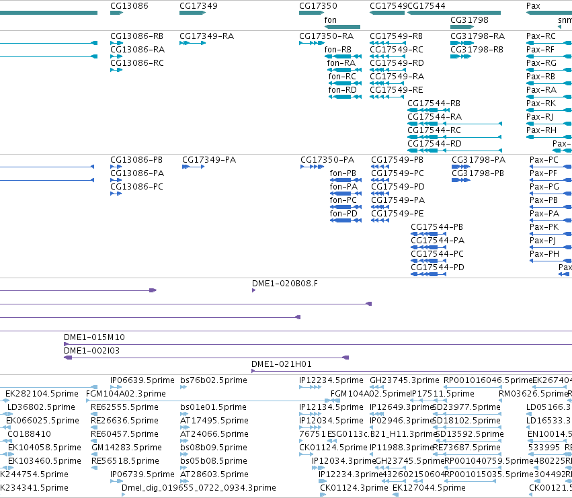Click the fon-PD protein label

coord(343,214)
